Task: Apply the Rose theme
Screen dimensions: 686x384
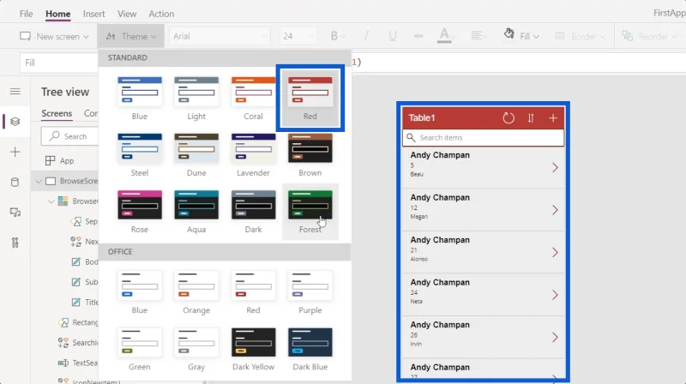Action: [140, 212]
